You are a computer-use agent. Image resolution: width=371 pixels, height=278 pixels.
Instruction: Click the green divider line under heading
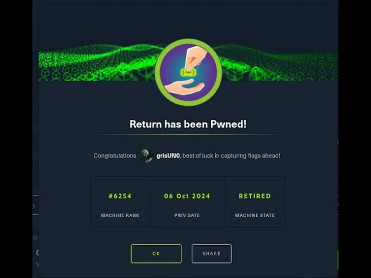tap(188, 135)
